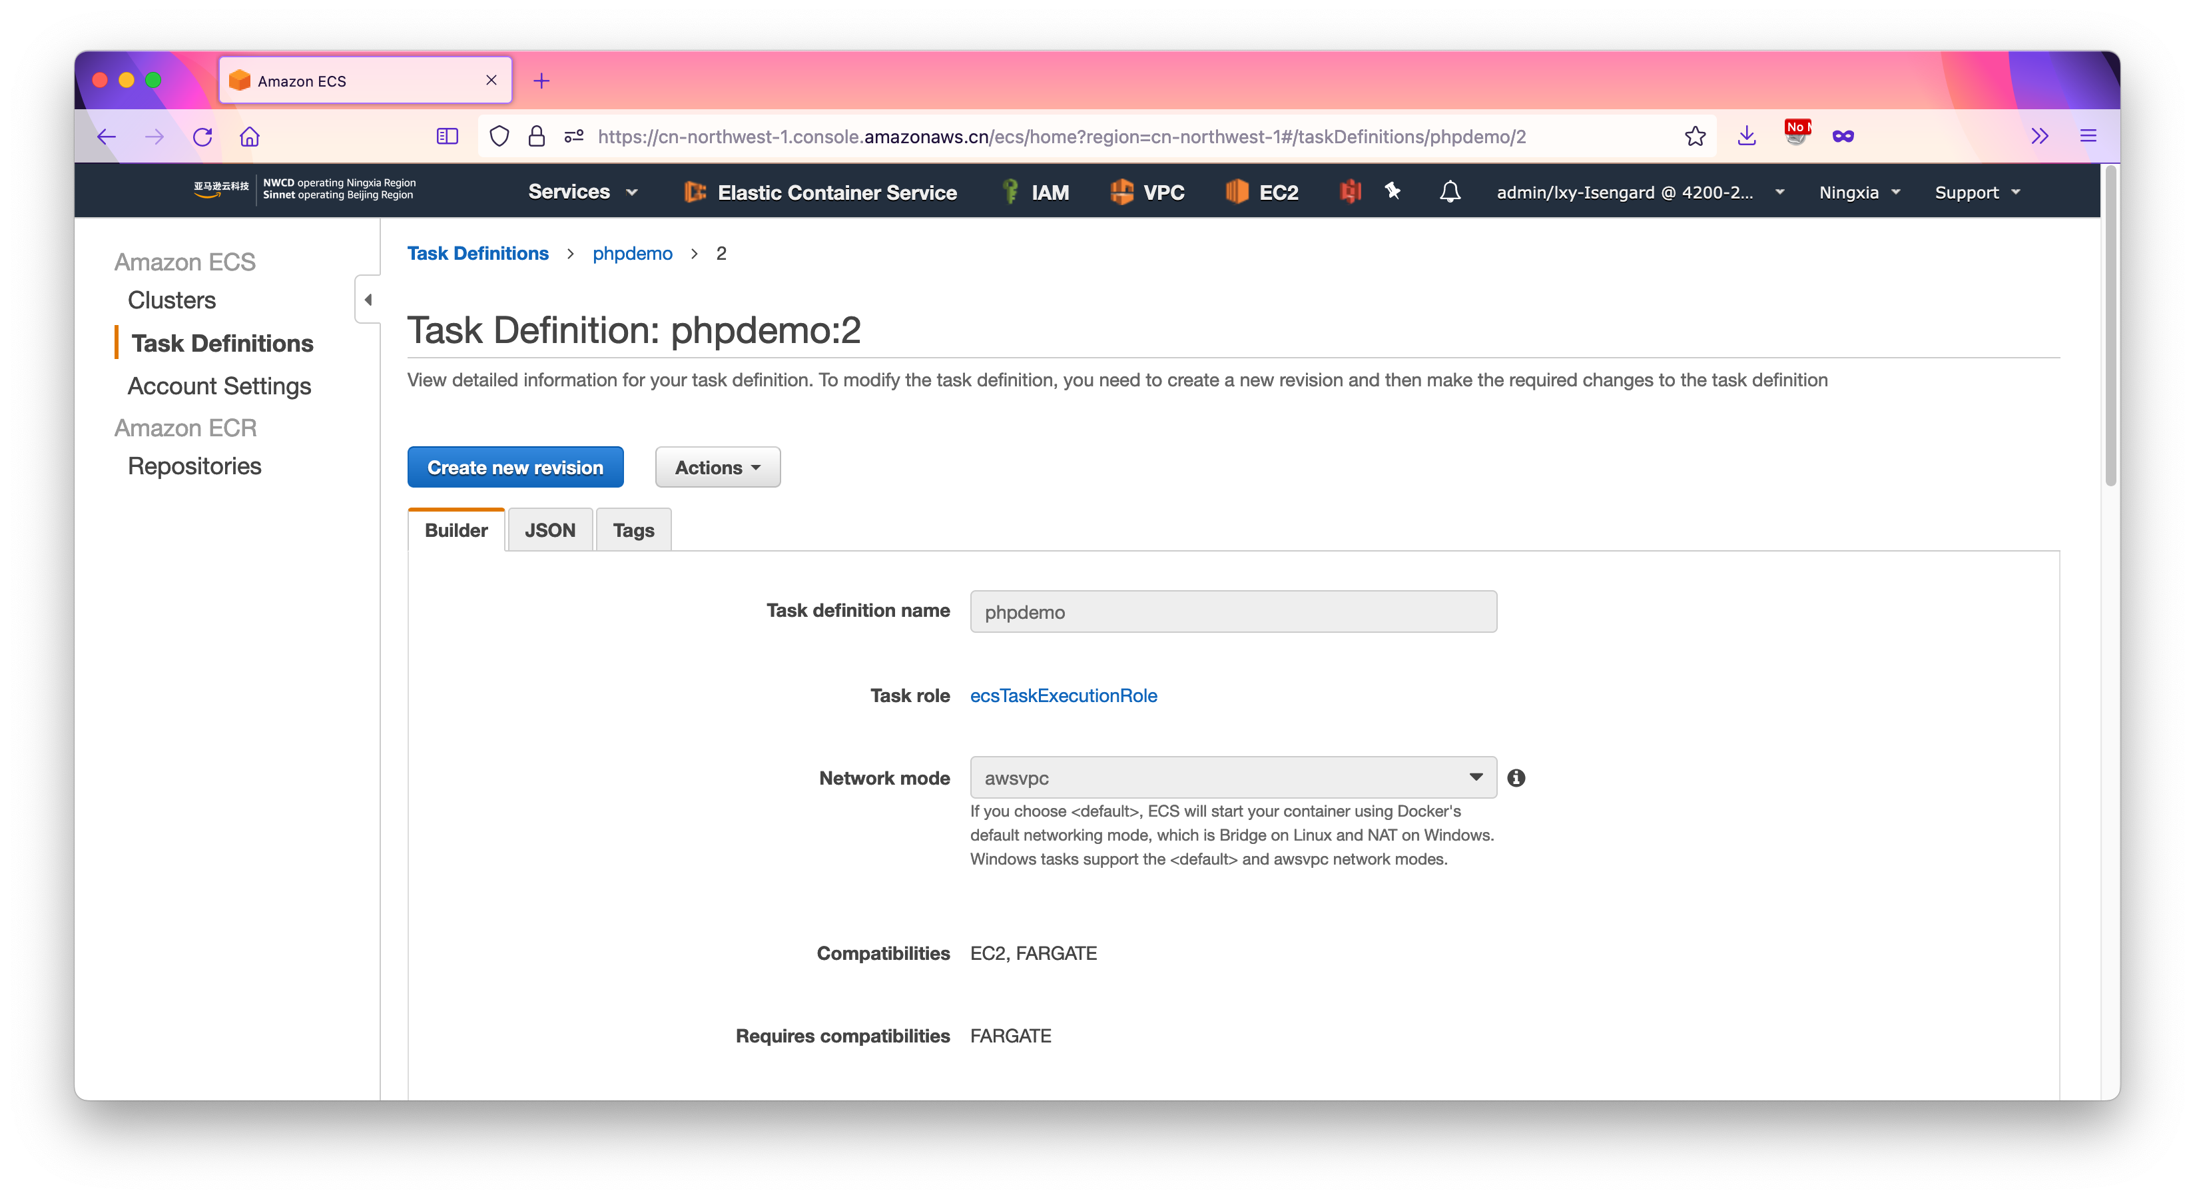This screenshot has width=2195, height=1199.
Task: Open the Actions dropdown button
Action: [x=717, y=467]
